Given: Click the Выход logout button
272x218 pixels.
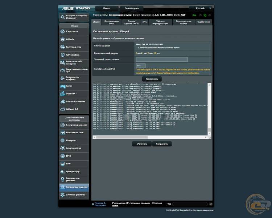Looking at the screenshot, I should pyautogui.click(x=107, y=8).
